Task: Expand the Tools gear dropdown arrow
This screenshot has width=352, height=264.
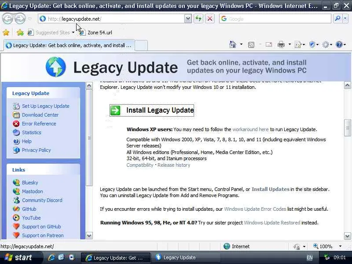Action: coord(331,45)
